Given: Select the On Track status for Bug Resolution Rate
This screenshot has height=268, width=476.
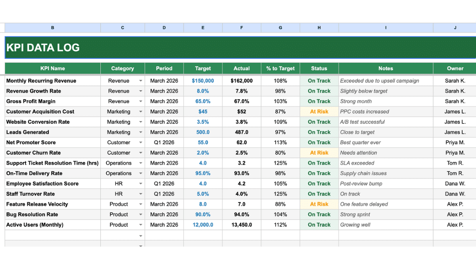Looking at the screenshot, I should click(319, 214).
